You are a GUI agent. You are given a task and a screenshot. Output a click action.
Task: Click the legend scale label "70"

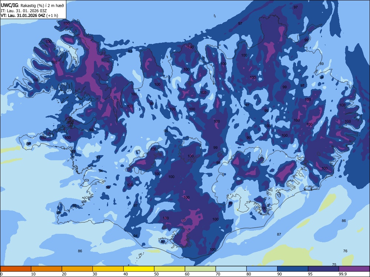pyautogui.click(x=218, y=274)
